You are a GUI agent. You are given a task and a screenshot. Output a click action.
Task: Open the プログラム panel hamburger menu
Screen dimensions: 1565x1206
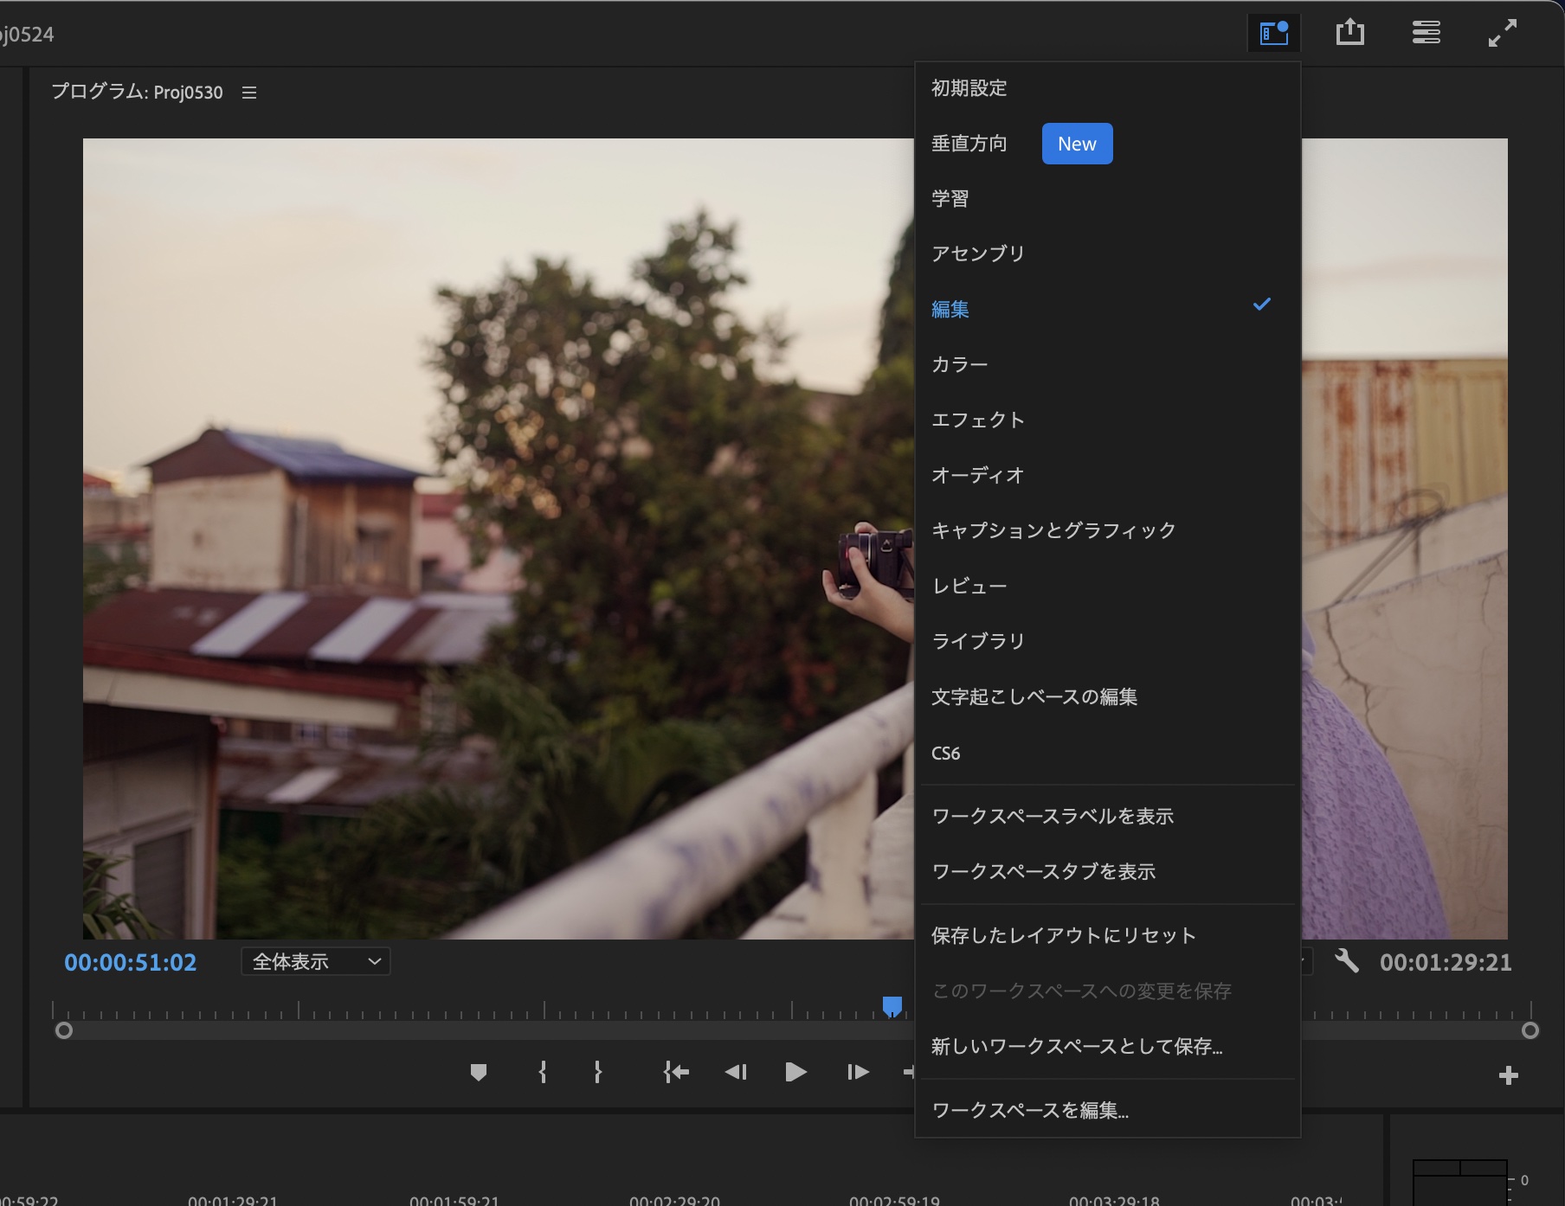(x=249, y=93)
